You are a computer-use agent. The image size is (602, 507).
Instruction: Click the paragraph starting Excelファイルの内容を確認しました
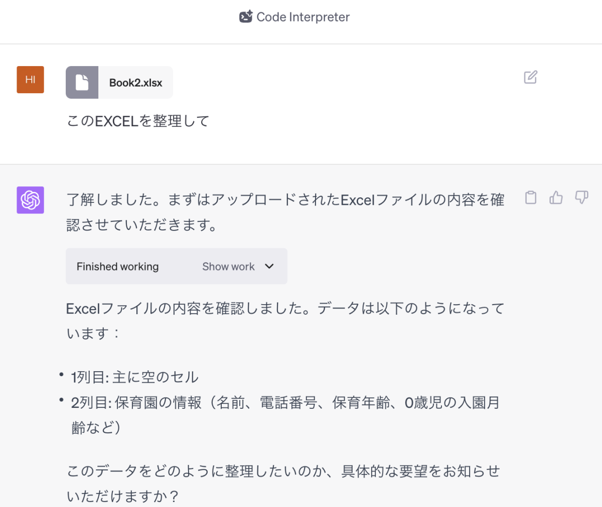point(285,321)
